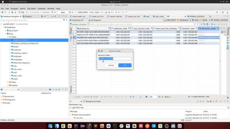Open the Window menu
230x129 pixels.
click(51, 9)
